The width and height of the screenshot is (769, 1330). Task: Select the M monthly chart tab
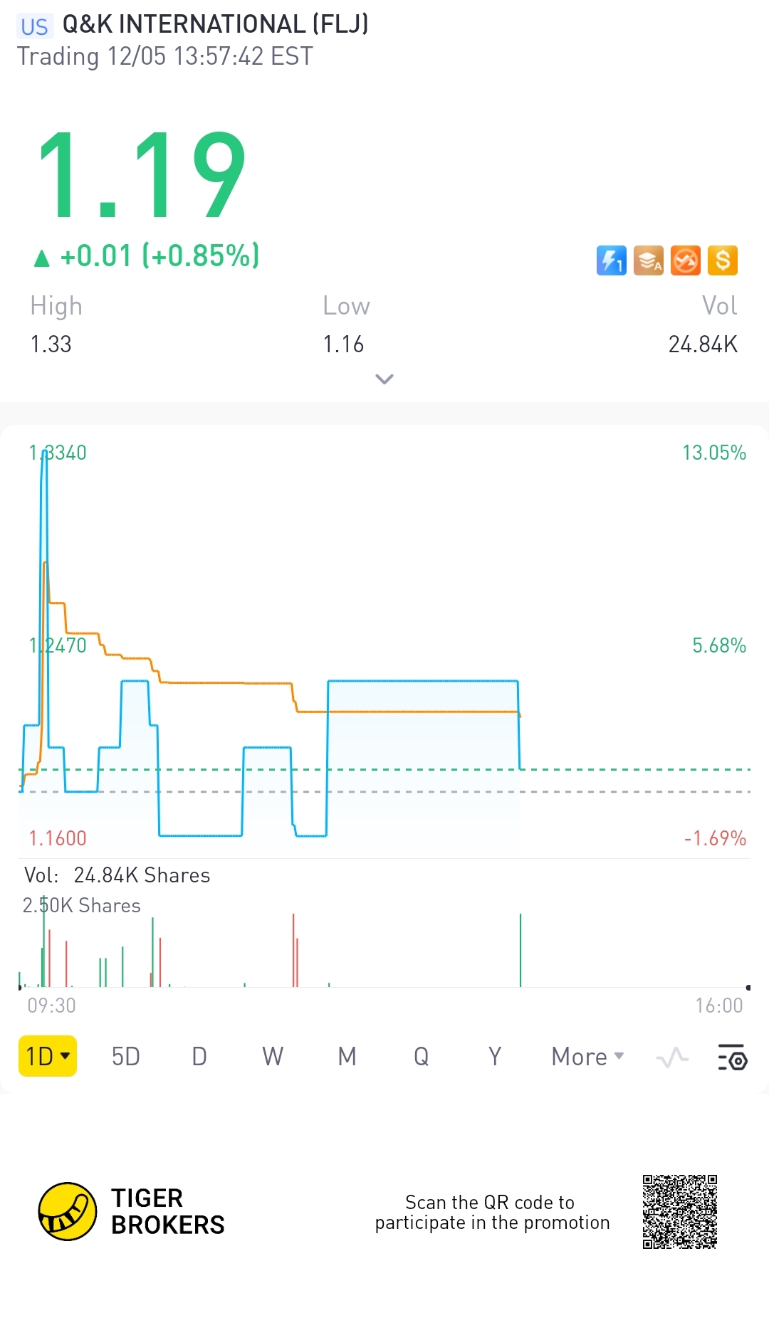tap(347, 1057)
